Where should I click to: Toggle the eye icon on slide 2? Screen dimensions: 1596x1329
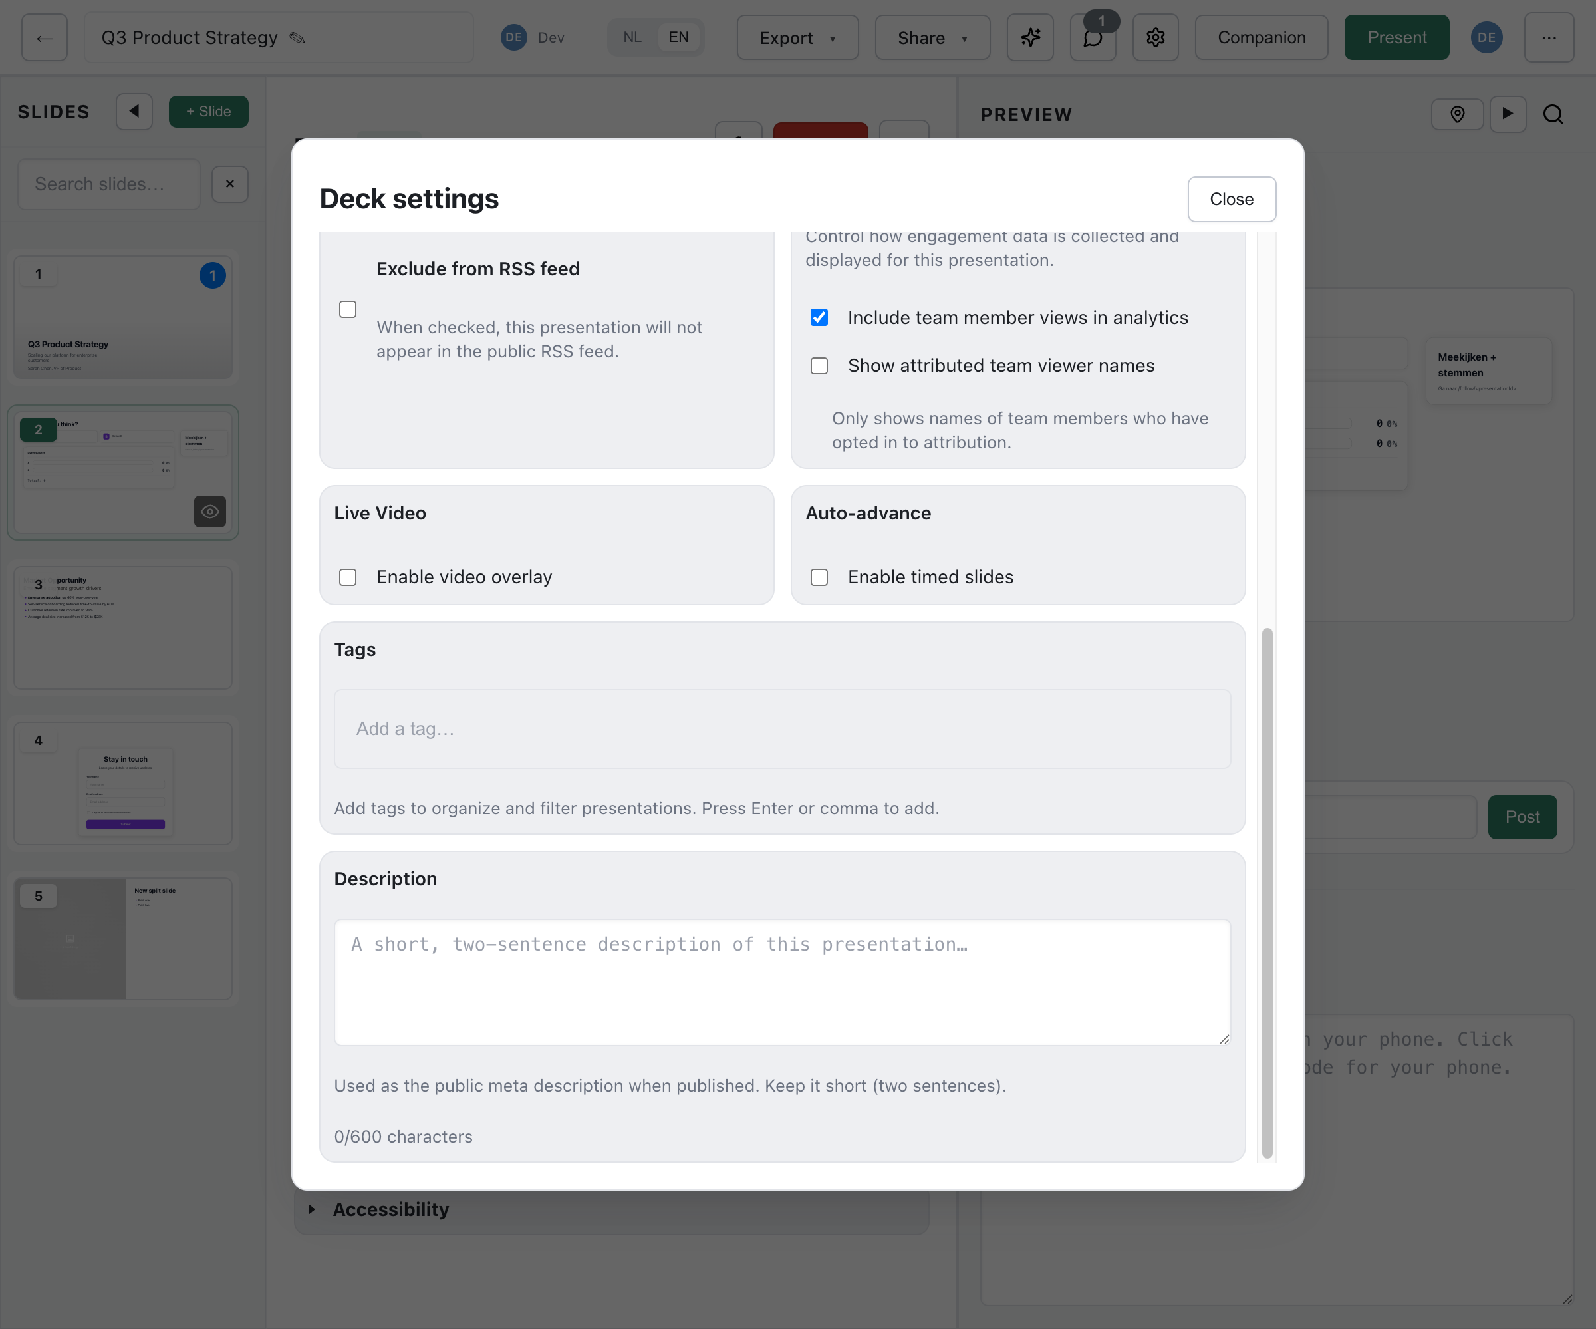click(209, 512)
